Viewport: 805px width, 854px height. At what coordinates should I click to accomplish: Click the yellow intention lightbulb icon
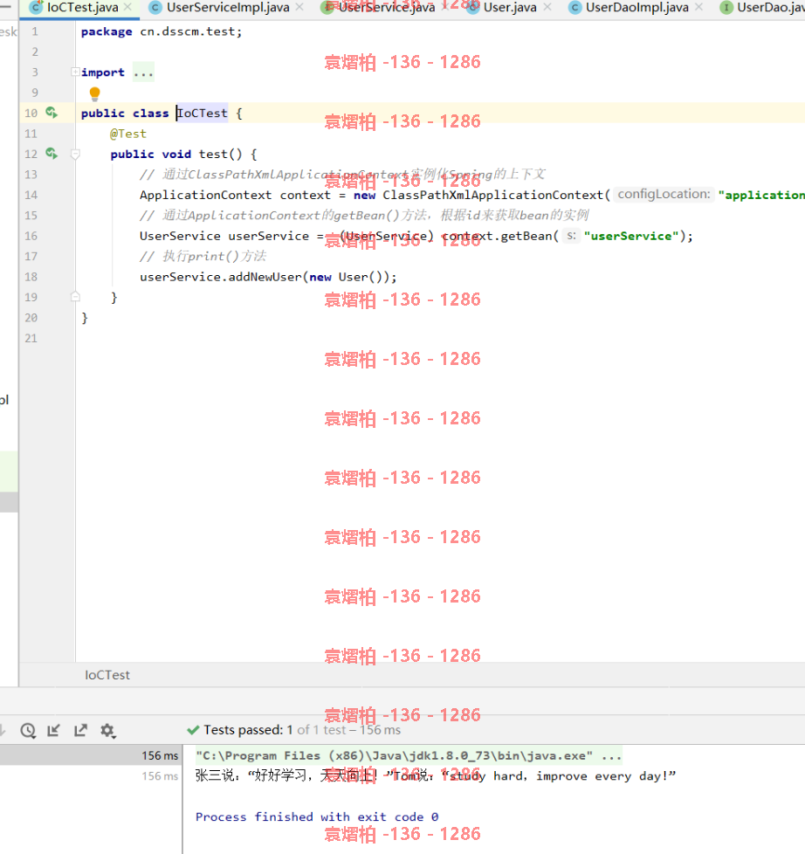click(95, 93)
